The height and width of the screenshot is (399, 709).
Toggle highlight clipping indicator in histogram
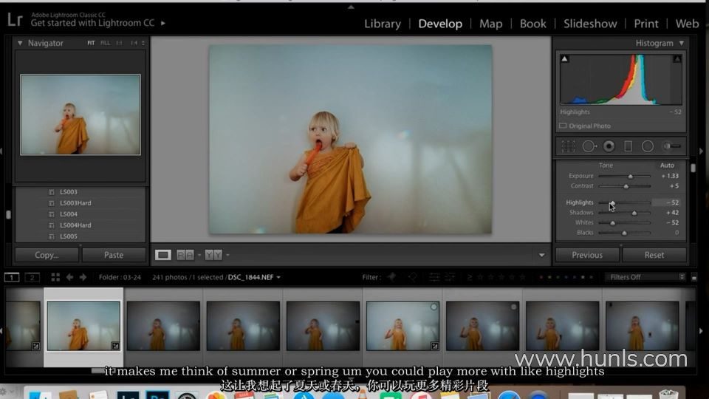(677, 59)
